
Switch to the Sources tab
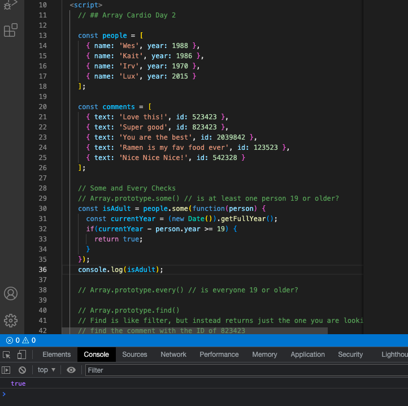pos(134,355)
